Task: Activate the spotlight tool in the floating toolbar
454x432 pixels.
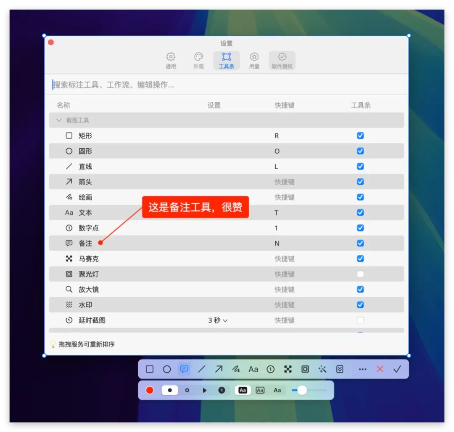Action: [305, 369]
